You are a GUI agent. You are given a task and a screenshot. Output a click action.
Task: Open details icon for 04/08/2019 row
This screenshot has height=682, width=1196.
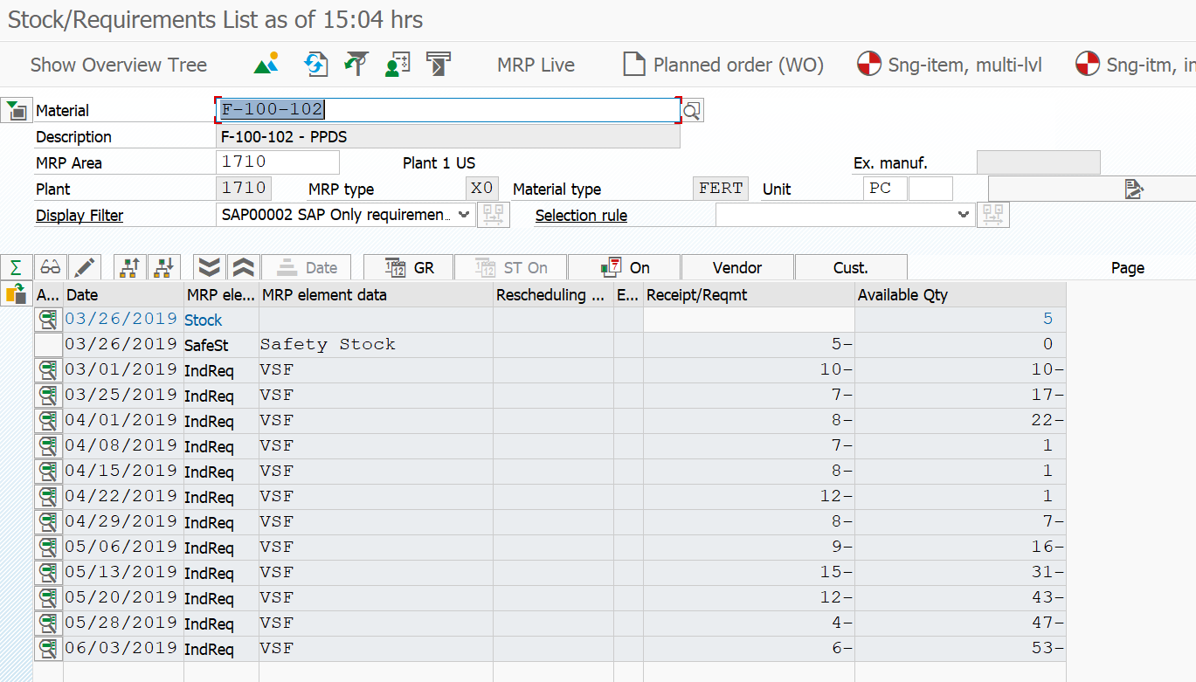(x=48, y=446)
